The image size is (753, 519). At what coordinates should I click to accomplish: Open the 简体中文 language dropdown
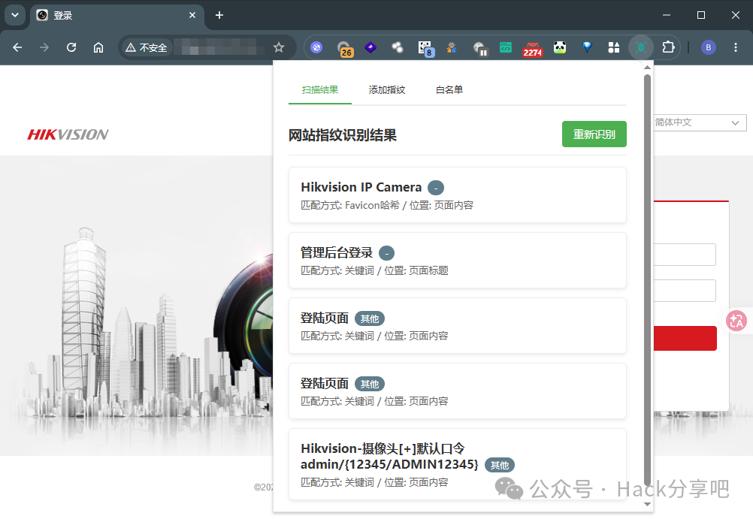tap(700, 122)
